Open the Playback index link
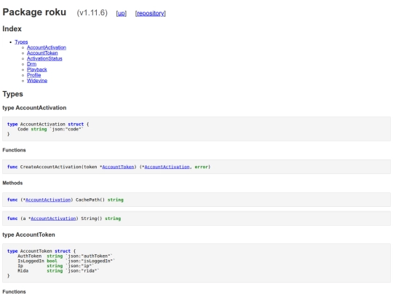The image size is (393, 295). (37, 69)
